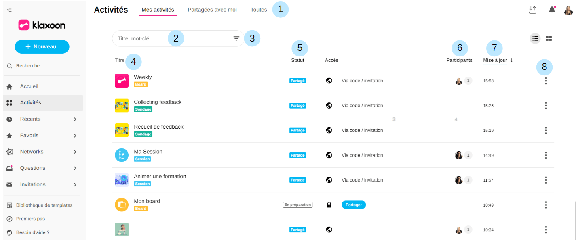576x240 pixels.
Task: Open the three-dot menu for Weekly
Action: (x=546, y=81)
